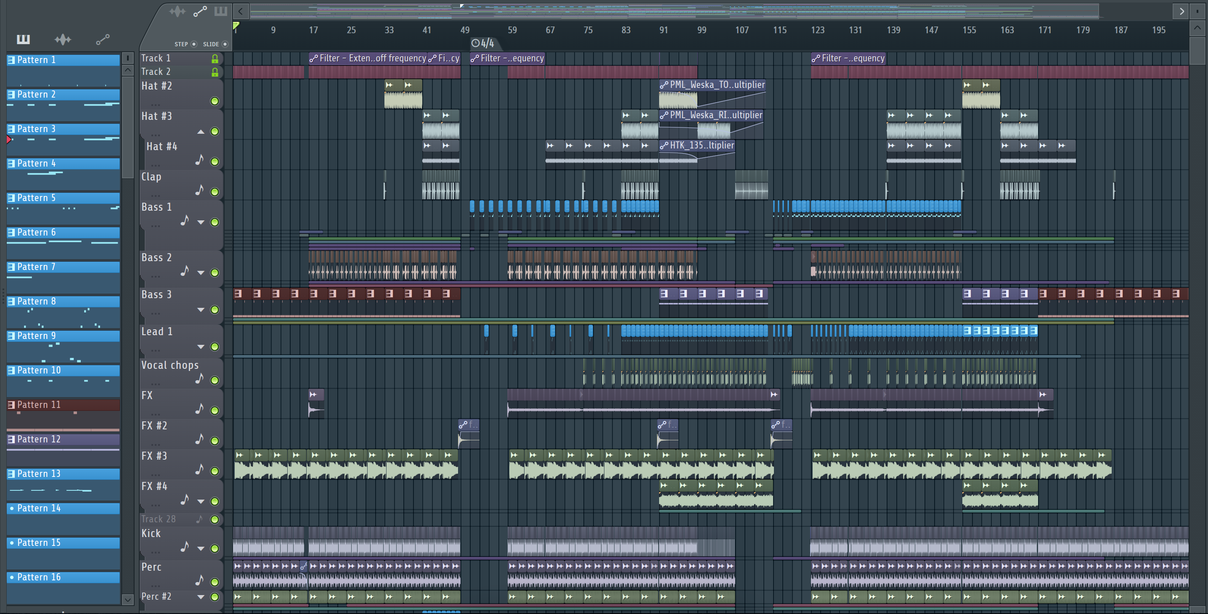Click playlist vertical scrollbar thumb
Image resolution: width=1208 pixels, height=614 pixels.
pos(1197,50)
